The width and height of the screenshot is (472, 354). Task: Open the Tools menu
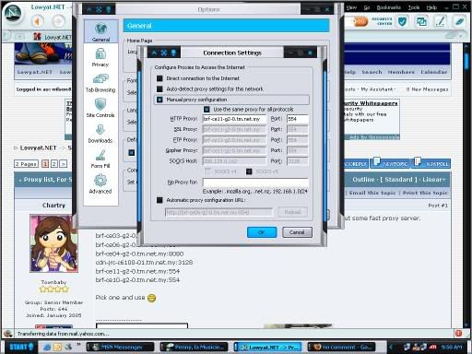(414, 7)
